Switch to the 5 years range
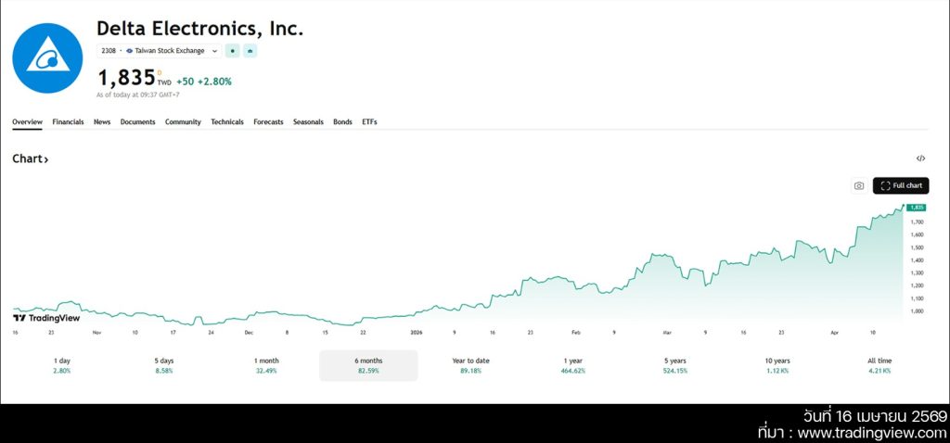 coord(675,365)
